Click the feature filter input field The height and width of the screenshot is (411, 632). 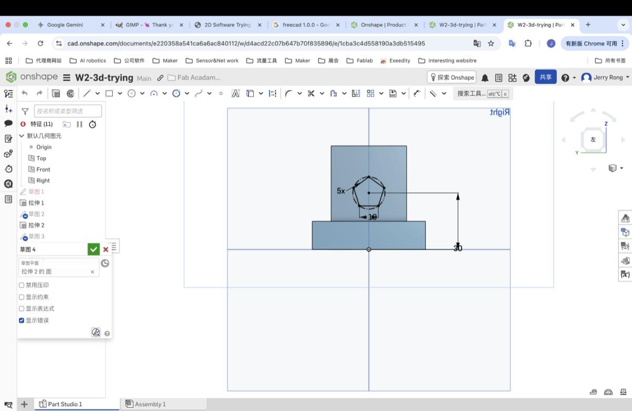pos(67,111)
